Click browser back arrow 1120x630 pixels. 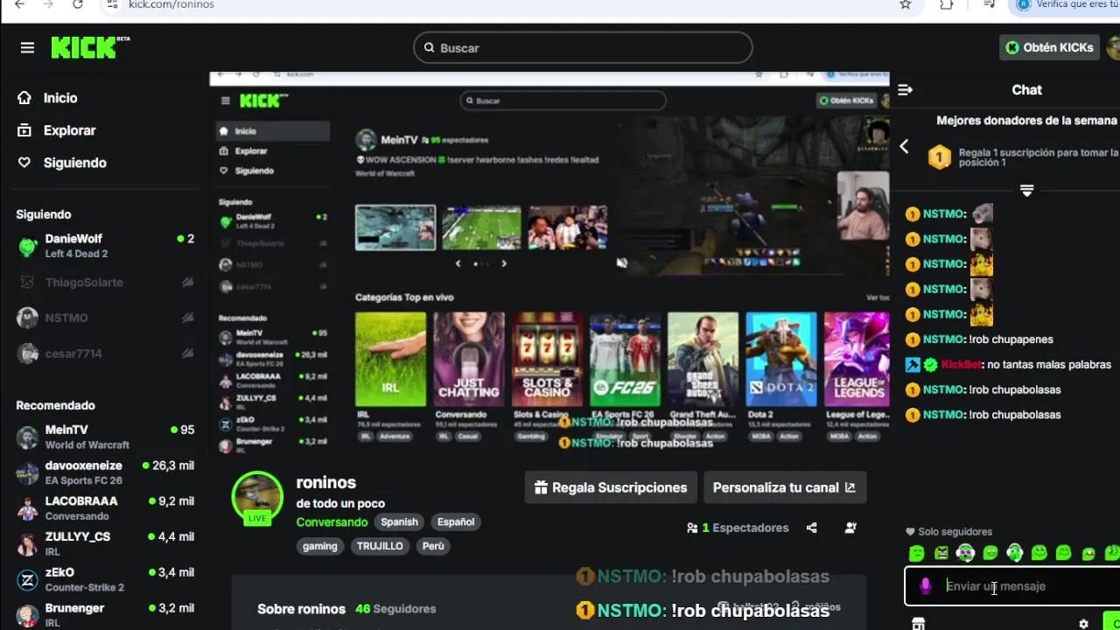pyautogui.click(x=19, y=4)
